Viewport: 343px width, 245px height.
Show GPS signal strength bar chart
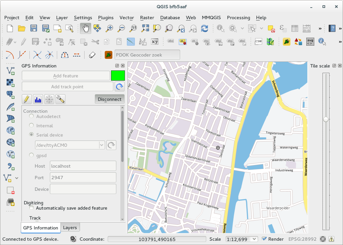tap(38, 99)
